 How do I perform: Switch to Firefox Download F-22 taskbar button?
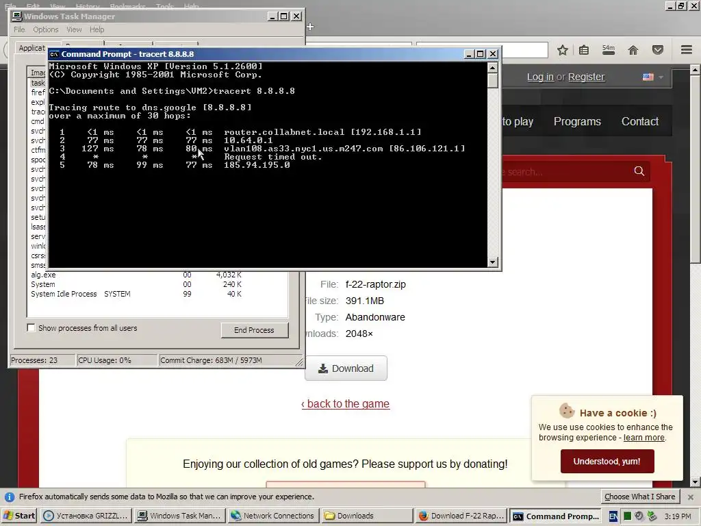tap(461, 516)
